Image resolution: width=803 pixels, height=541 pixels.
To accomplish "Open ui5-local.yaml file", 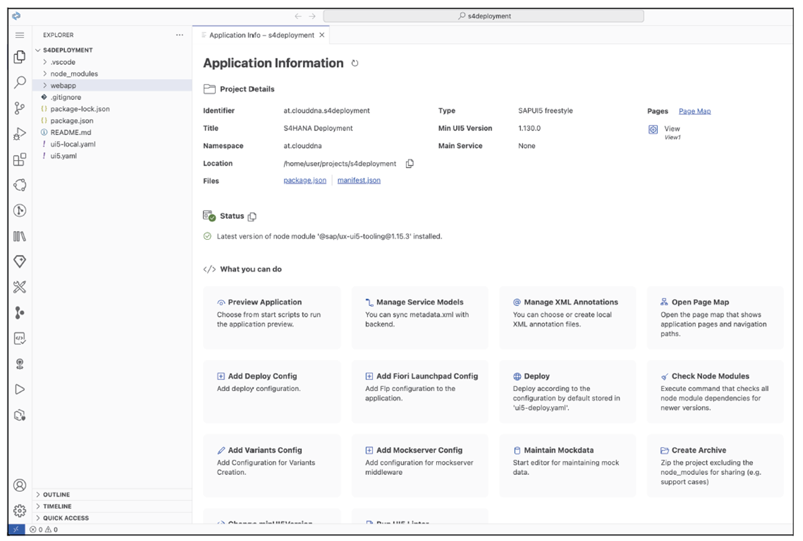I will coord(112,144).
